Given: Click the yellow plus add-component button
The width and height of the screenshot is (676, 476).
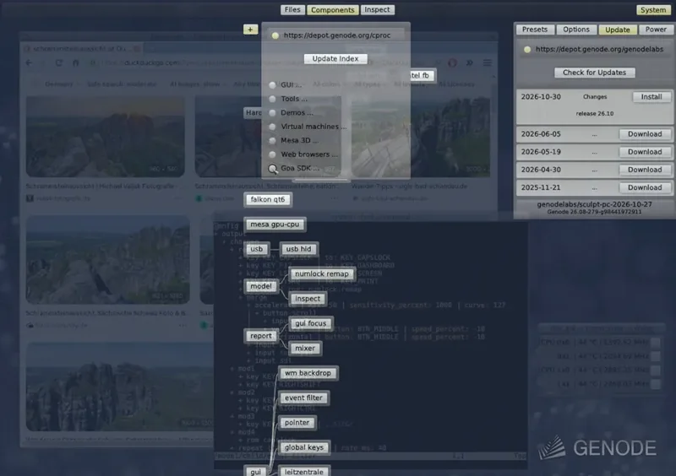Looking at the screenshot, I should pos(250,30).
